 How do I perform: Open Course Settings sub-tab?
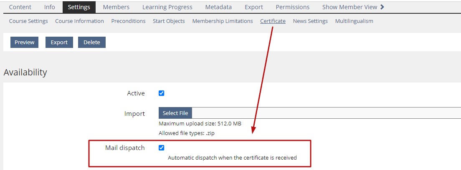click(x=28, y=21)
